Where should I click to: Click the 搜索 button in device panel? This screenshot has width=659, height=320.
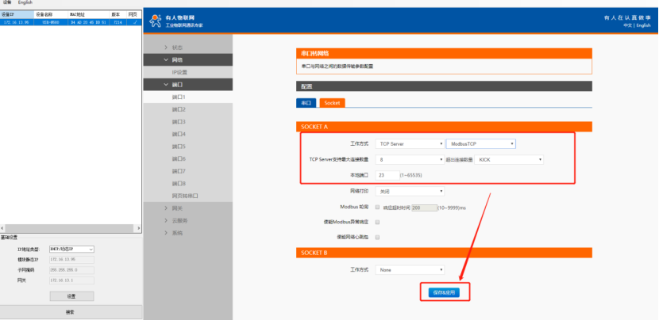(x=70, y=312)
